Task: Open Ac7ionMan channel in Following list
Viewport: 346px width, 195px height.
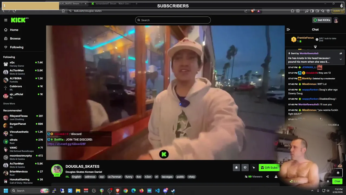Action: click(23, 72)
